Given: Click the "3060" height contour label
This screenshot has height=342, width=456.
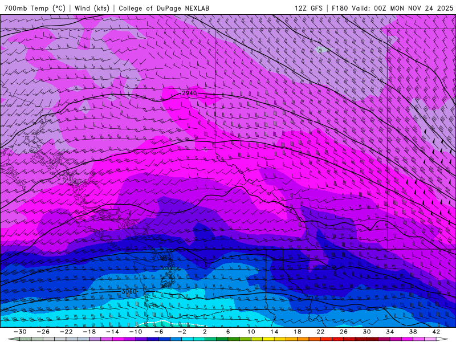Looking at the screenshot, I should [129, 291].
